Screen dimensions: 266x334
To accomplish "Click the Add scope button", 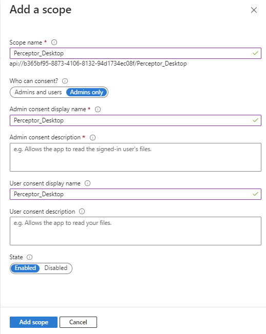I will (x=33, y=322).
